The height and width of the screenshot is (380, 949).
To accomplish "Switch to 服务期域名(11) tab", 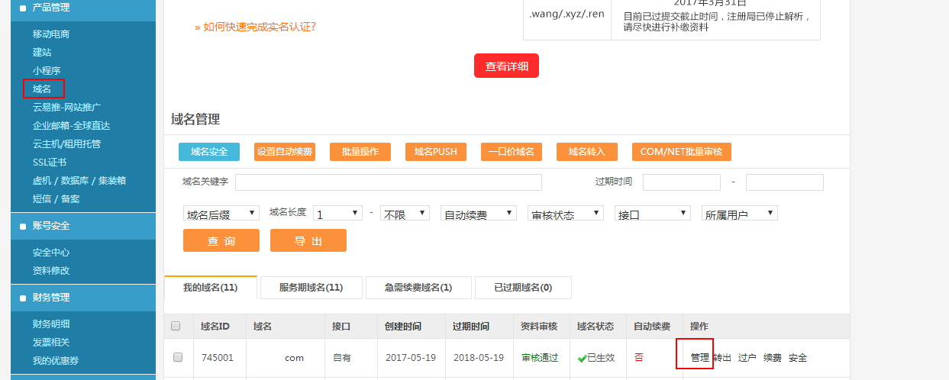I will coord(311,288).
